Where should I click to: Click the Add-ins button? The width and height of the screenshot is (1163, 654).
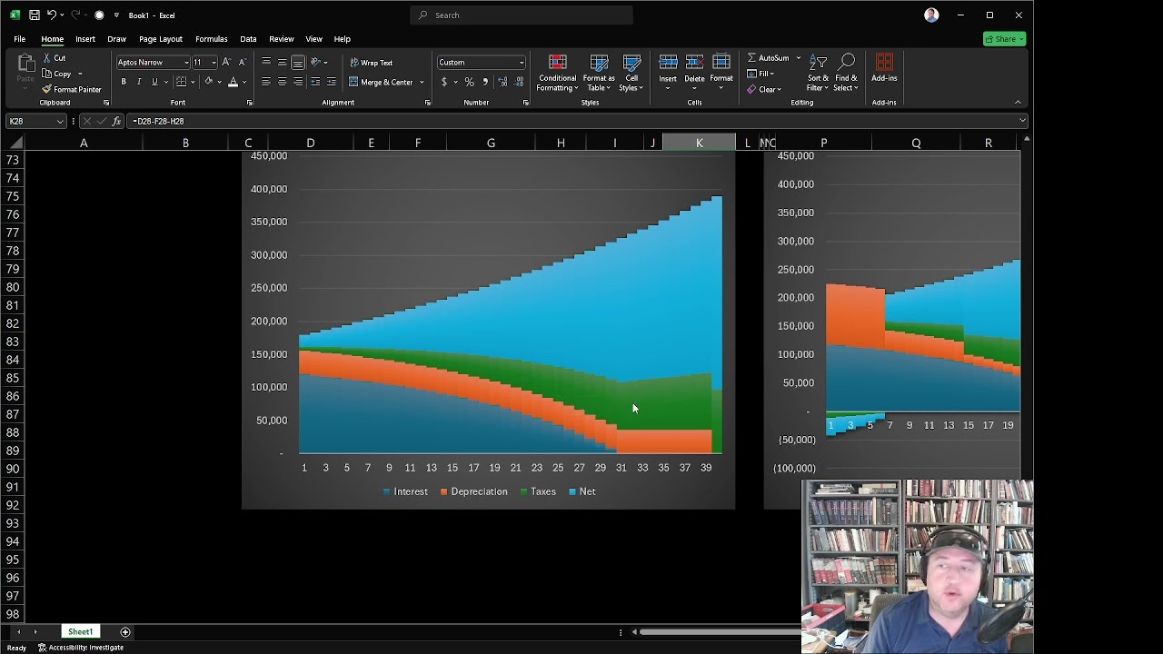[x=884, y=69]
